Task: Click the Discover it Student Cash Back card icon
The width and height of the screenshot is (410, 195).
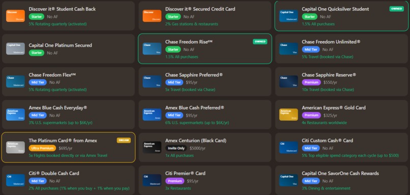Action: pos(15,16)
